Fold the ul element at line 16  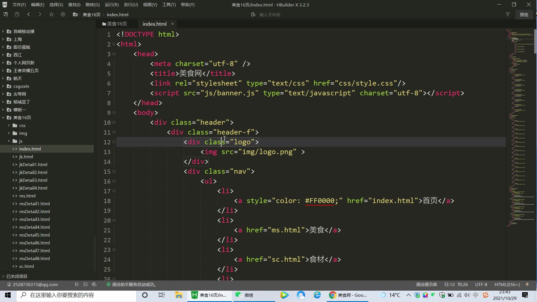(x=114, y=181)
